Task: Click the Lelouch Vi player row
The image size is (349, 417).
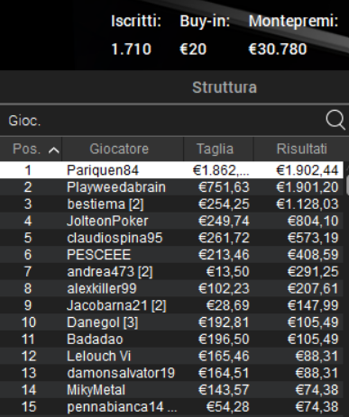Action: click(x=171, y=356)
